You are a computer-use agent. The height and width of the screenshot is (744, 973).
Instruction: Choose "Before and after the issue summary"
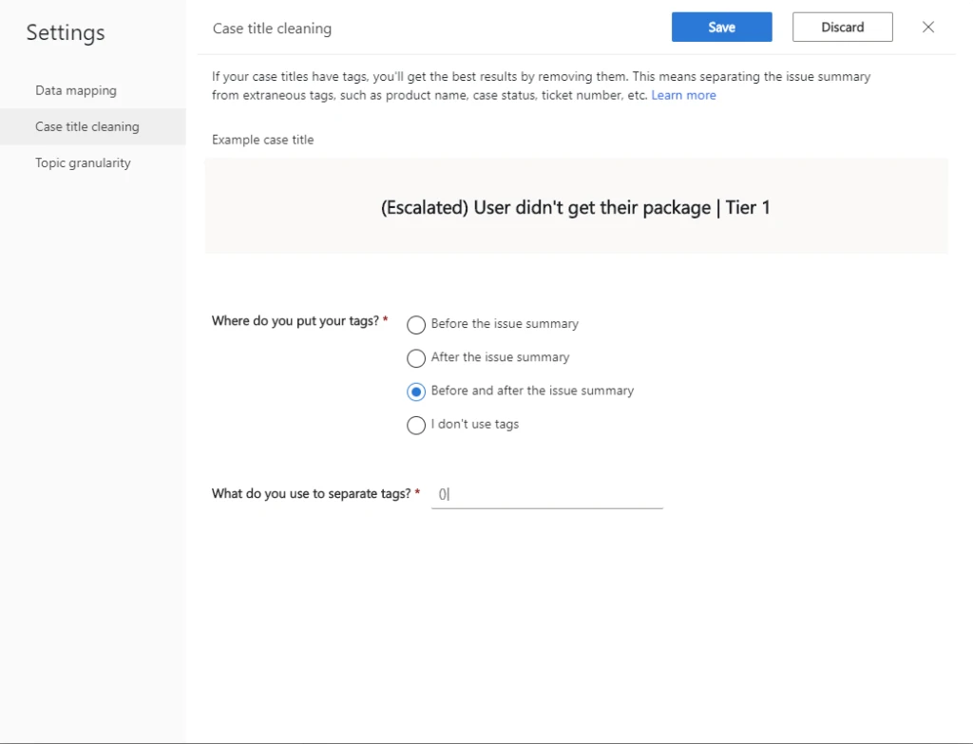416,391
